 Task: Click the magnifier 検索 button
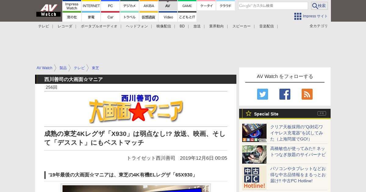click(x=319, y=6)
